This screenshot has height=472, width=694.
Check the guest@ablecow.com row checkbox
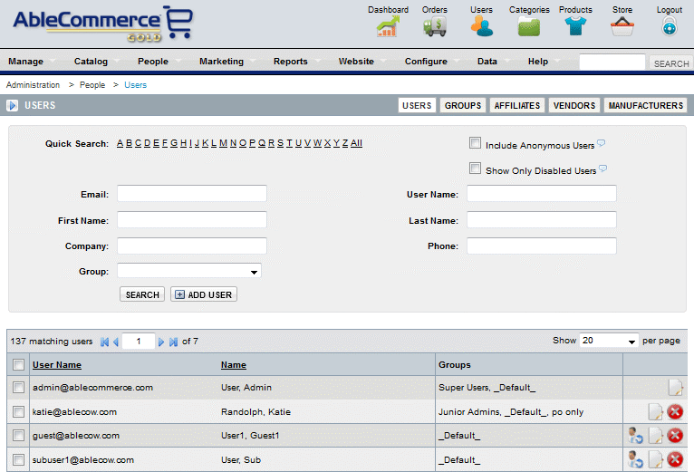click(19, 436)
